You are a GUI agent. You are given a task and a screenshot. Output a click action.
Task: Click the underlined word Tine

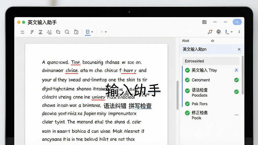point(76,62)
